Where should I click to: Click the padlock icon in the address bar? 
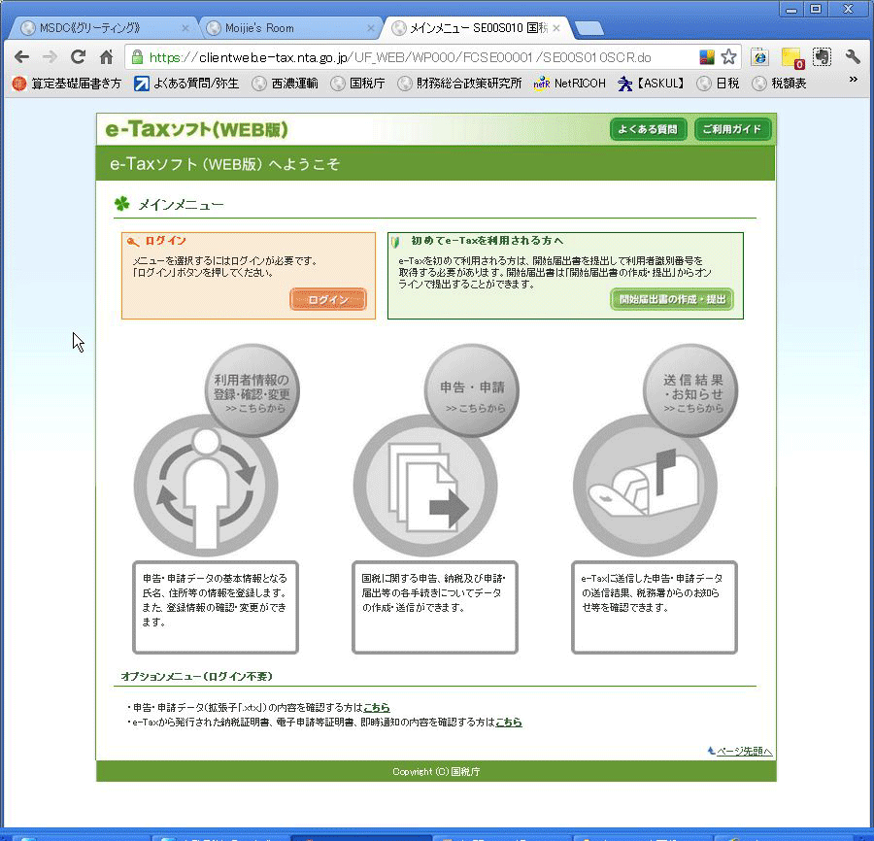[137, 57]
